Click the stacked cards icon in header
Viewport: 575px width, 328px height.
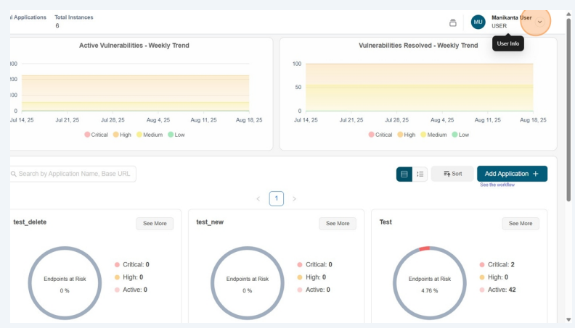(x=453, y=22)
